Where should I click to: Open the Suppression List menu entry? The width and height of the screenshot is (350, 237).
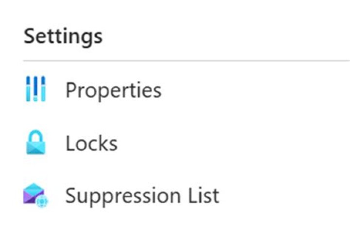click(x=142, y=196)
